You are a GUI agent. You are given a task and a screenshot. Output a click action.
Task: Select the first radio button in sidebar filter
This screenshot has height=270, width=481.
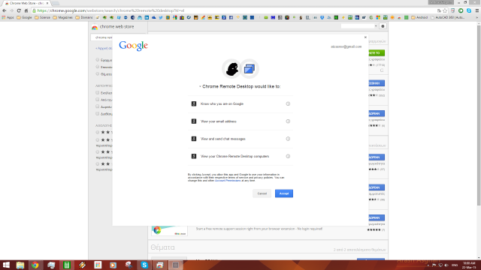coord(98,60)
